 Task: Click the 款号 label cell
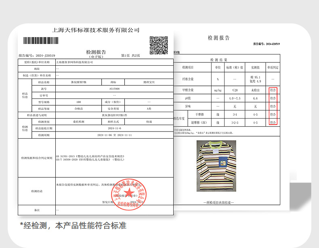pyautogui.click(x=44, y=89)
